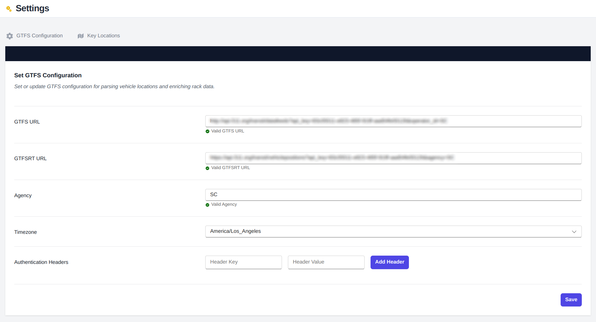
Task: Click the Save button
Action: (x=571, y=300)
